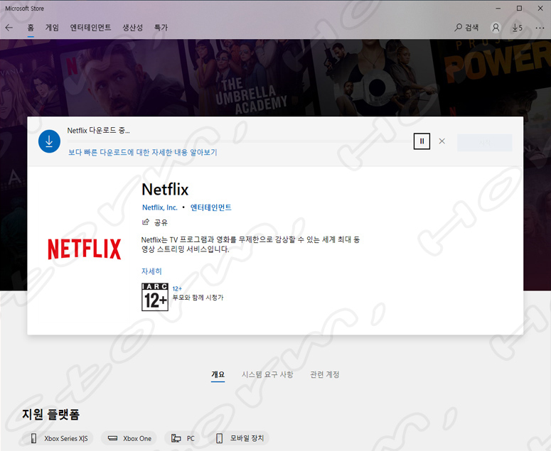
Task: Click the 모바일 장치 platform chip
Action: pos(240,438)
